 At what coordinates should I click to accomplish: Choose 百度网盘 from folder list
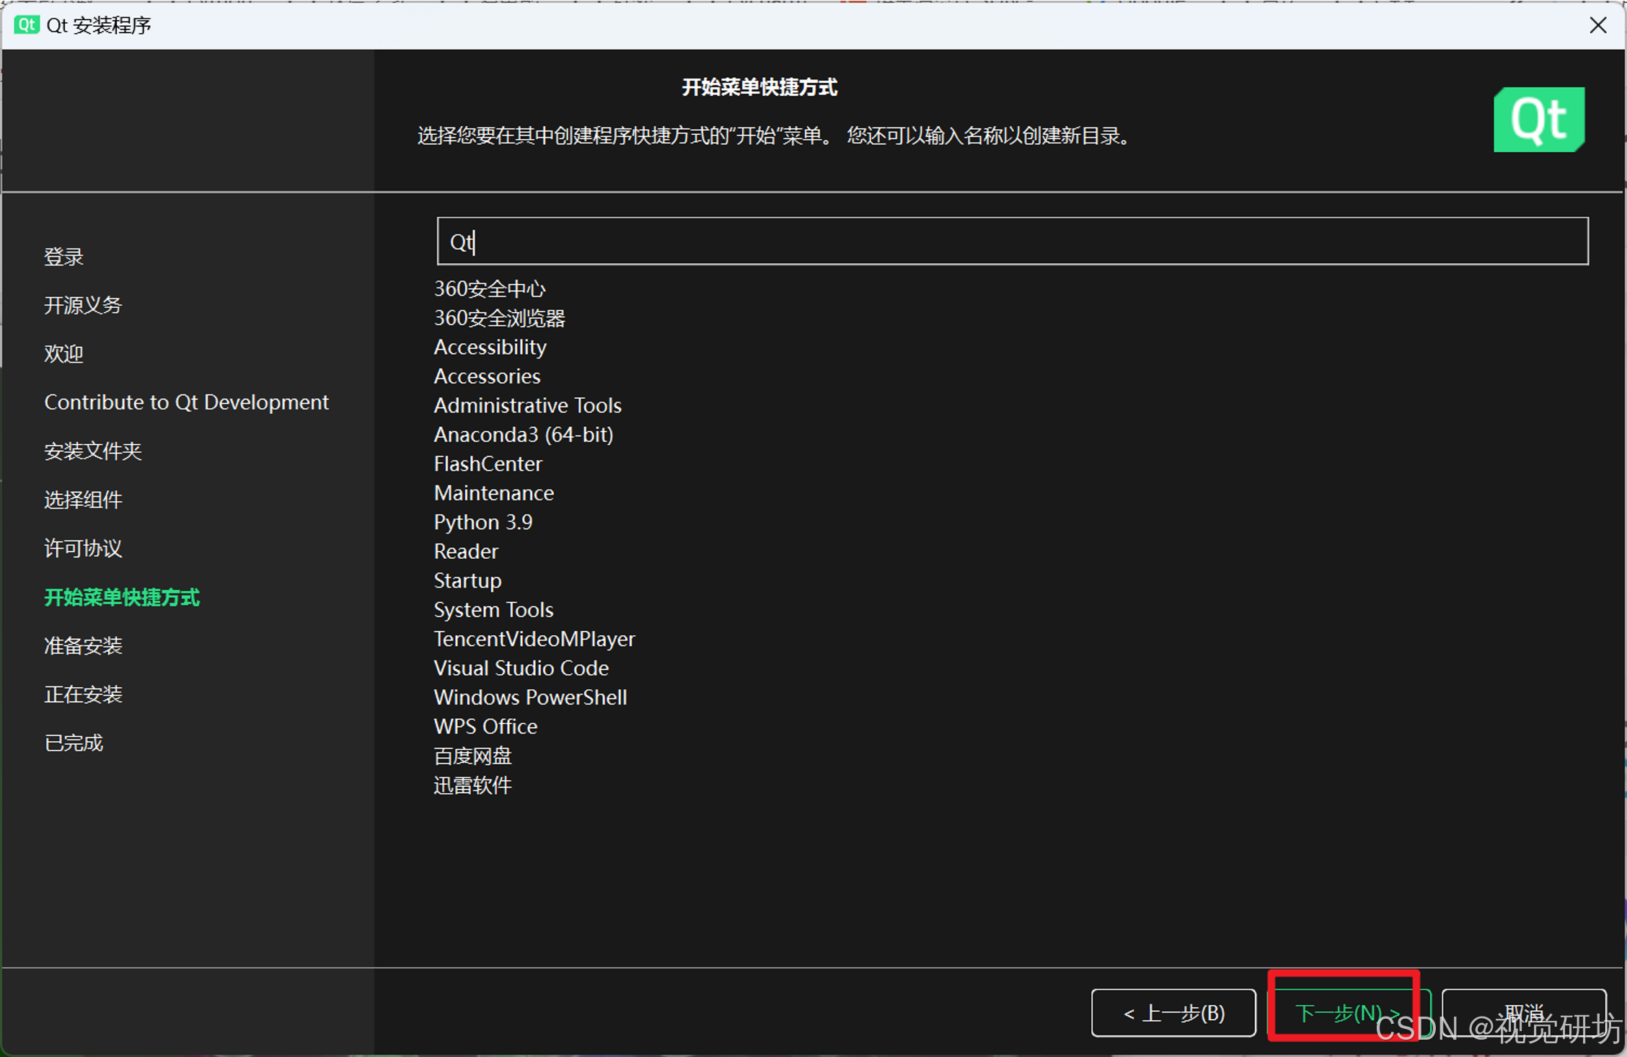coord(472,756)
